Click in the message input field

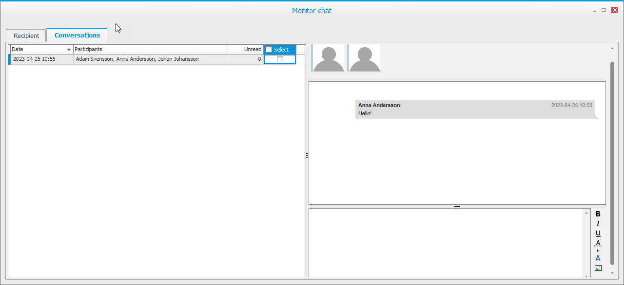[x=446, y=242]
